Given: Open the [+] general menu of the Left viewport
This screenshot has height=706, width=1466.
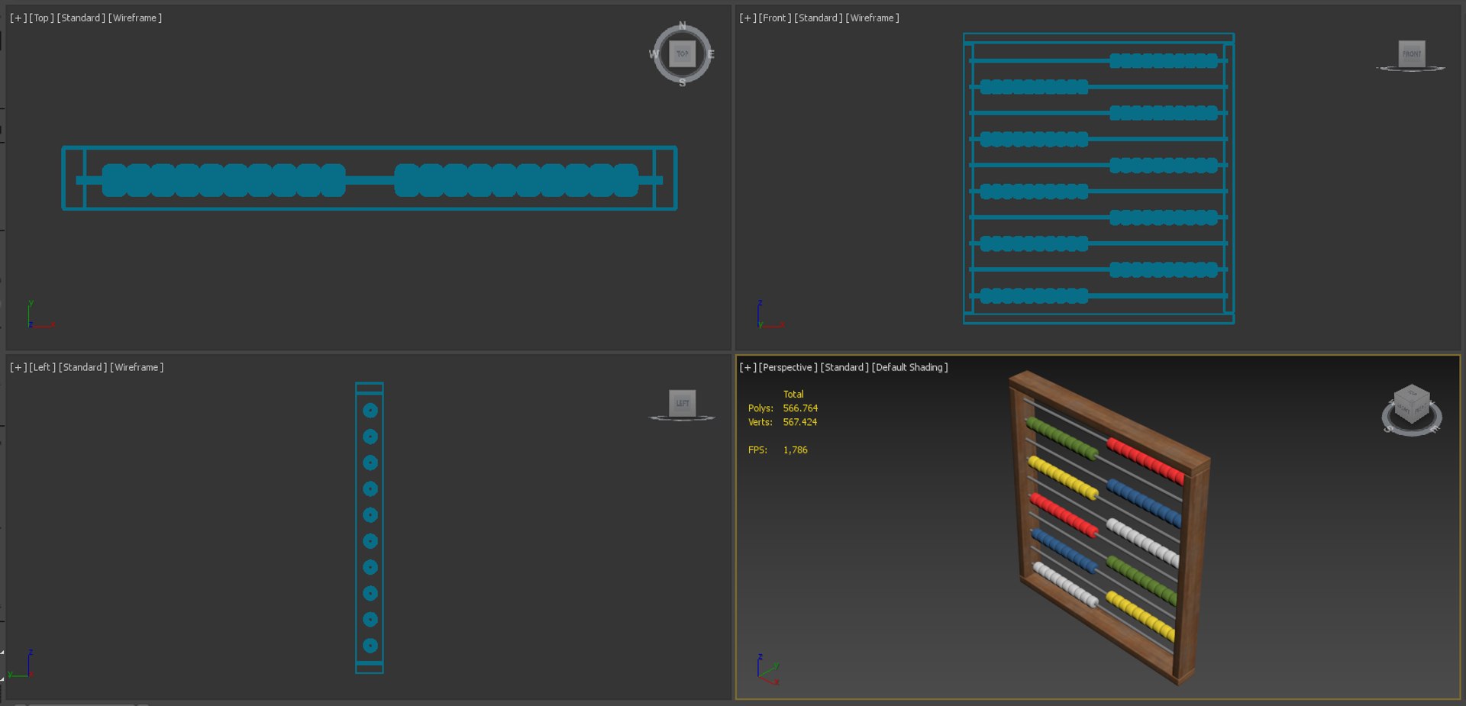Looking at the screenshot, I should click(x=18, y=367).
